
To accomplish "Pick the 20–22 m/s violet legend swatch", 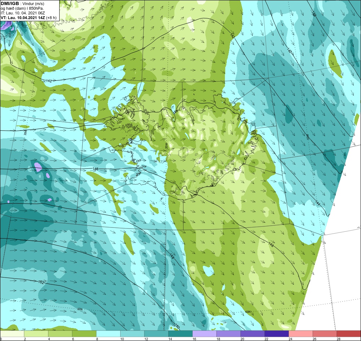I will click(253, 334).
